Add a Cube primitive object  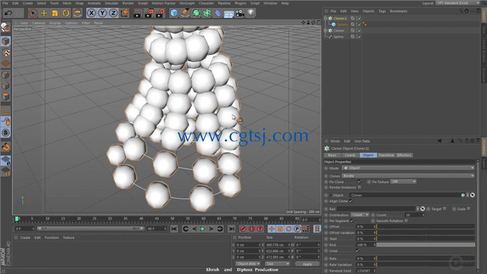tap(174, 13)
